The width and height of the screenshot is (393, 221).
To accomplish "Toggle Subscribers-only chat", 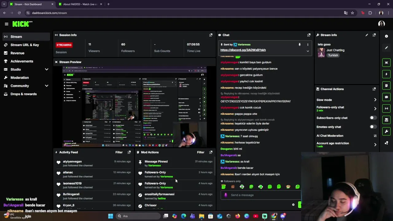I will [373, 118].
